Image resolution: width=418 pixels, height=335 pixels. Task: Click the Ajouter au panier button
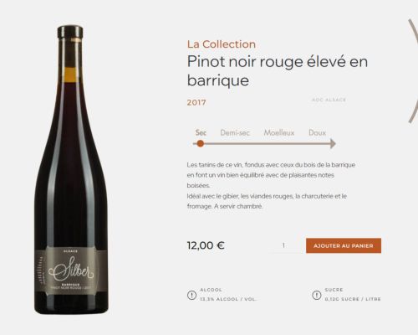click(x=344, y=245)
